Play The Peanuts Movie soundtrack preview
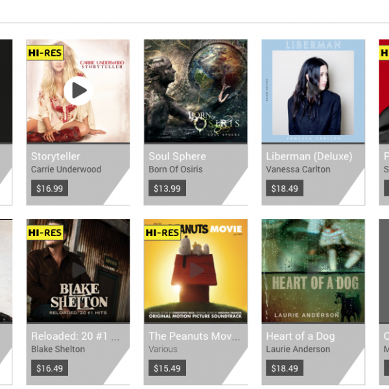 tap(196, 270)
